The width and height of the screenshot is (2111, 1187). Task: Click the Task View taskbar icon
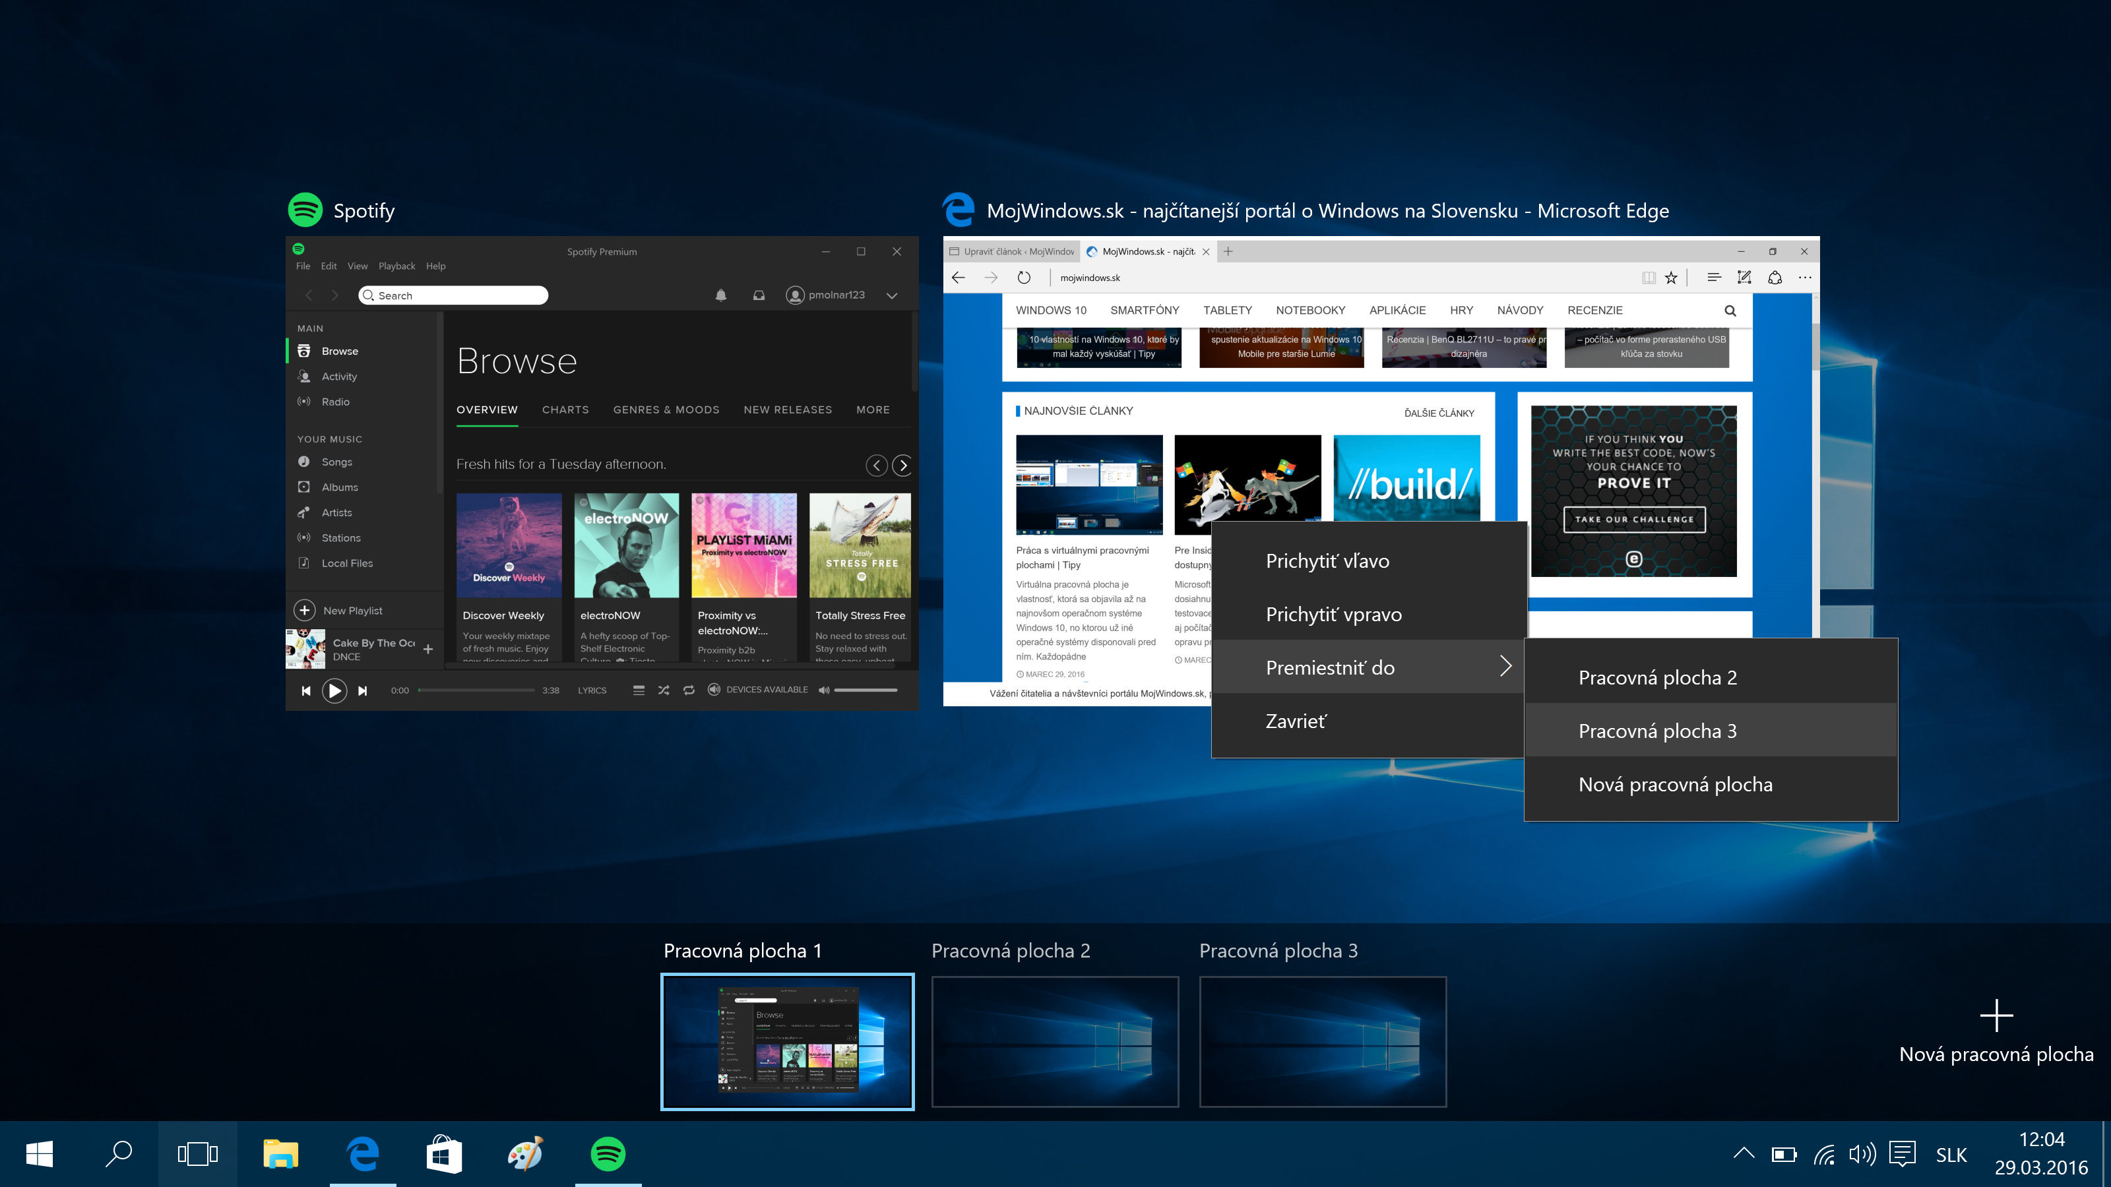(x=197, y=1154)
